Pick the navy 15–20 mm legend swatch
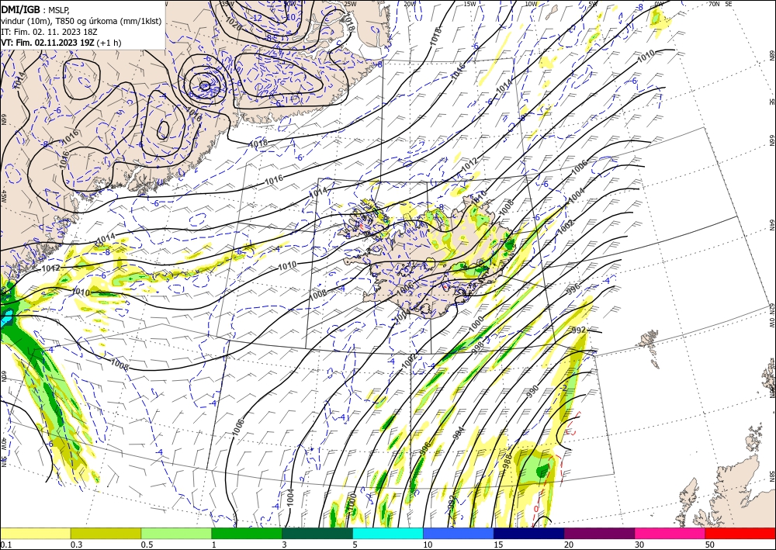This screenshot has height=550, width=776. (529, 533)
